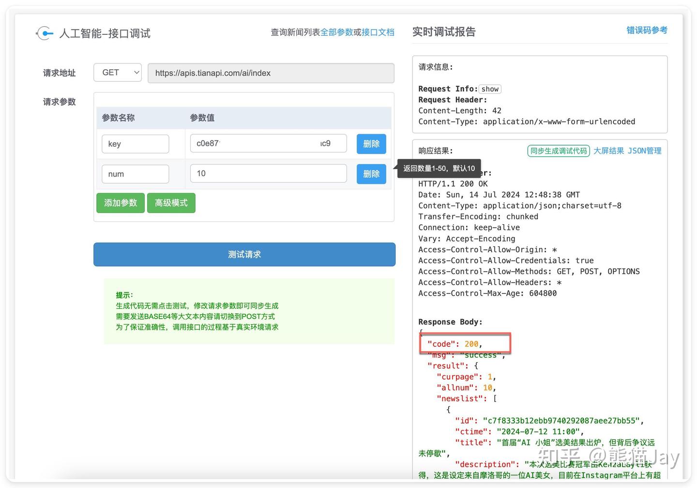The height and width of the screenshot is (488, 697).
Task: Click the 参数值 column header
Action: pos(202,118)
